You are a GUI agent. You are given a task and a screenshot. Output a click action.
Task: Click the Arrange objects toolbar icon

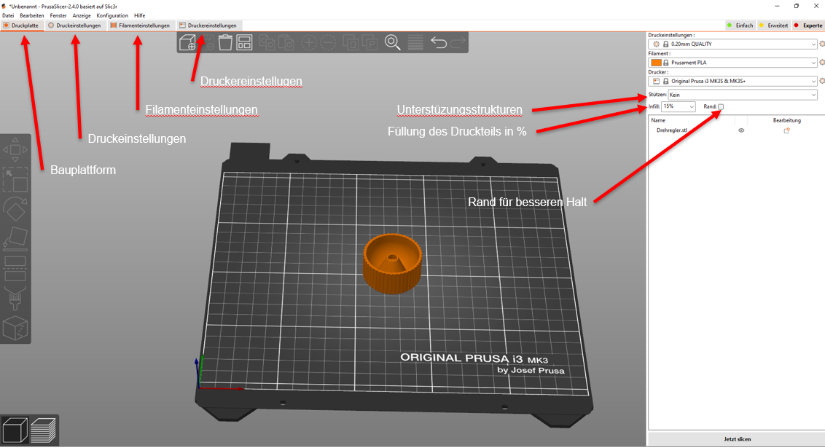click(x=244, y=43)
